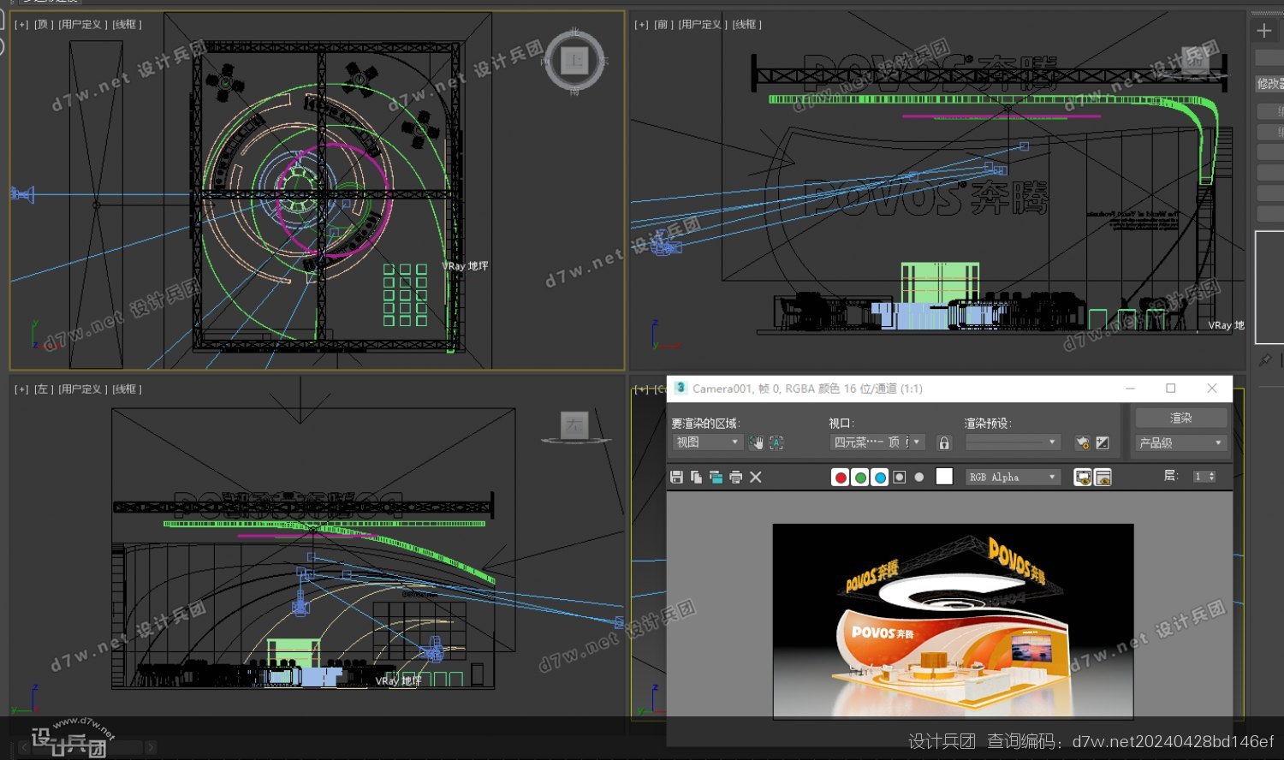
Task: Open the 要渲染的区域 视图 dropdown
Action: tap(707, 442)
